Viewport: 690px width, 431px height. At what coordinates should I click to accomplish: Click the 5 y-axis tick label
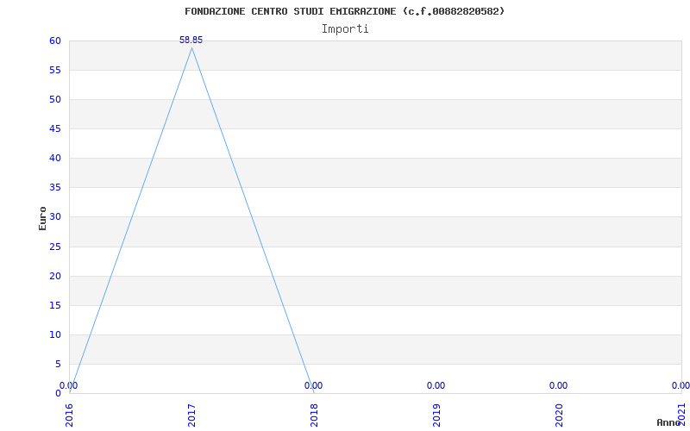(58, 364)
